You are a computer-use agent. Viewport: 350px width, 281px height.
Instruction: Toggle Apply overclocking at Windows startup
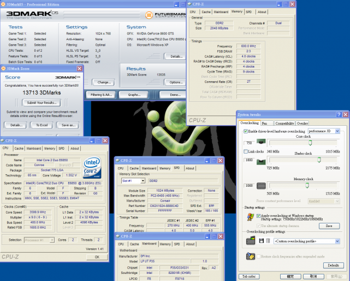coord(258,216)
